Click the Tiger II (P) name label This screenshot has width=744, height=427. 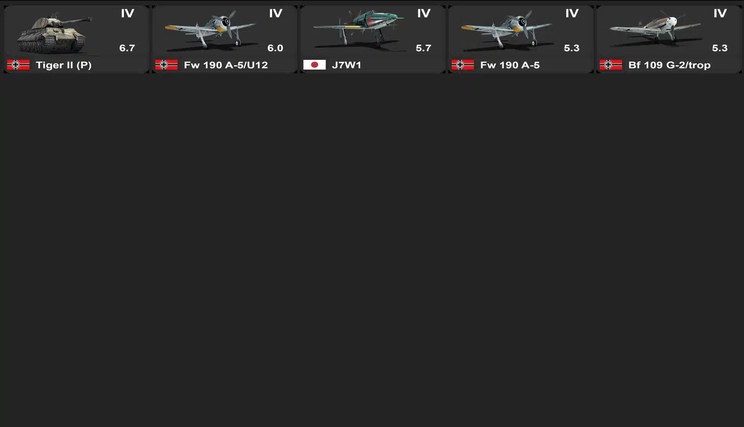[x=64, y=65]
